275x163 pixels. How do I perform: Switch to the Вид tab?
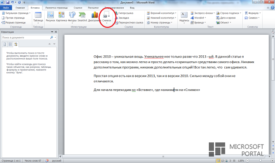pos(132,8)
